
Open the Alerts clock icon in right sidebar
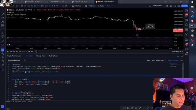click(187, 15)
